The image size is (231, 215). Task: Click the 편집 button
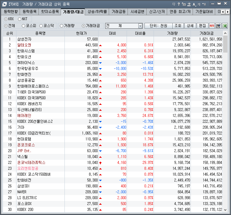(x=203, y=26)
